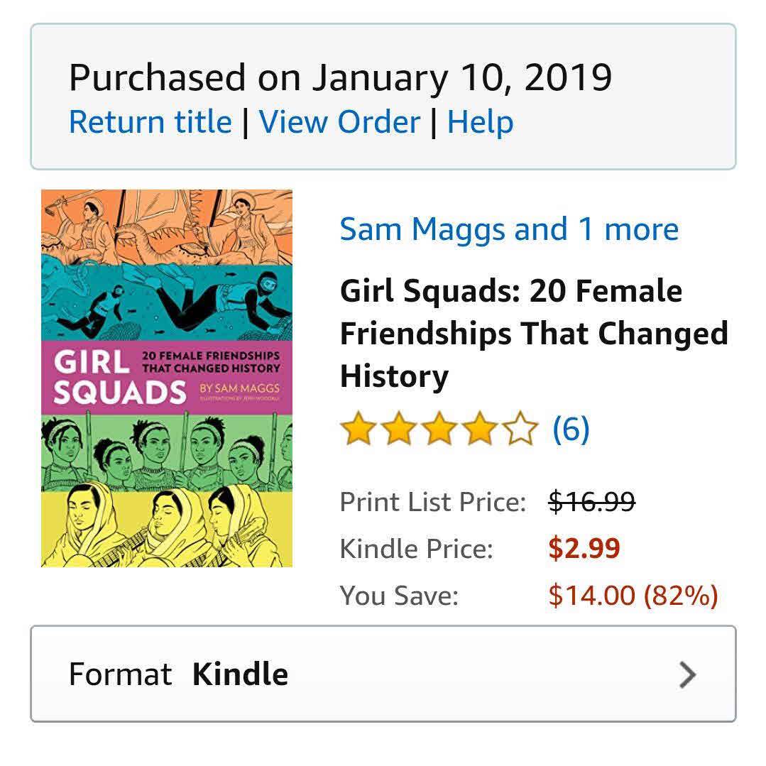
Task: Click the Purchased on January 10, 2019 heading
Action: 339,77
